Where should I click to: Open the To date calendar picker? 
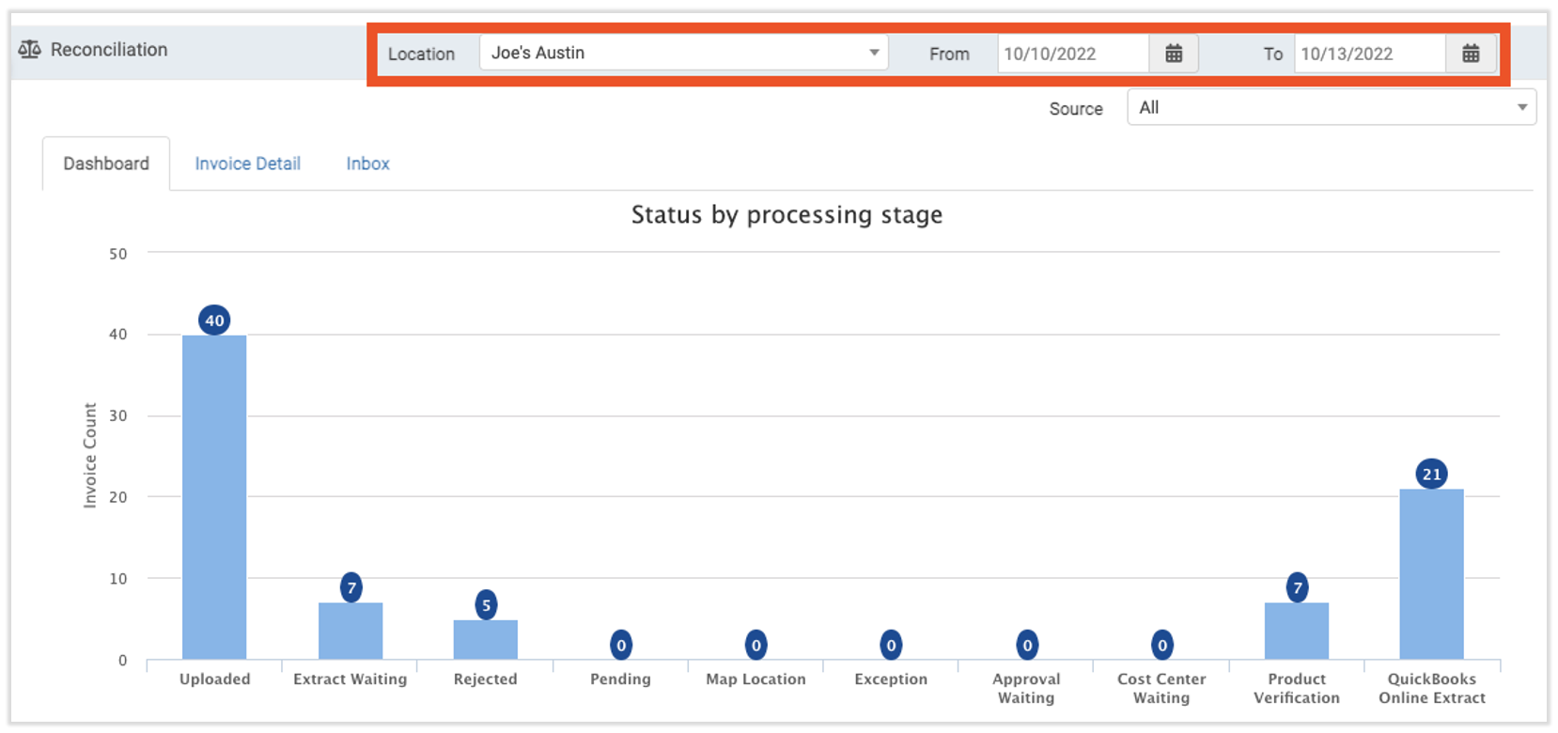click(x=1471, y=54)
